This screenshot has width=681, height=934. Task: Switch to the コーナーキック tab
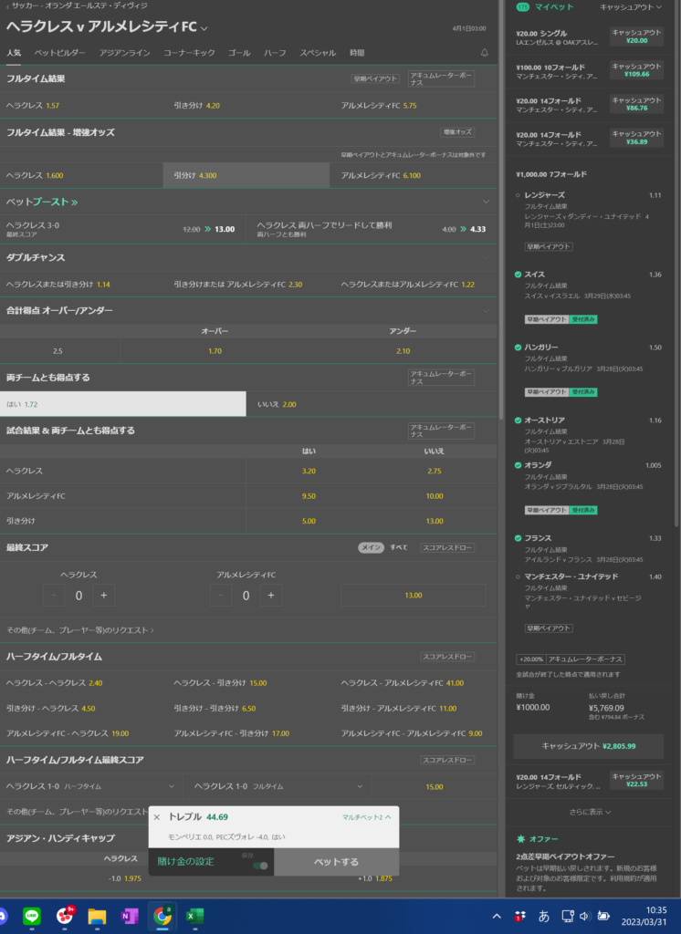(189, 53)
